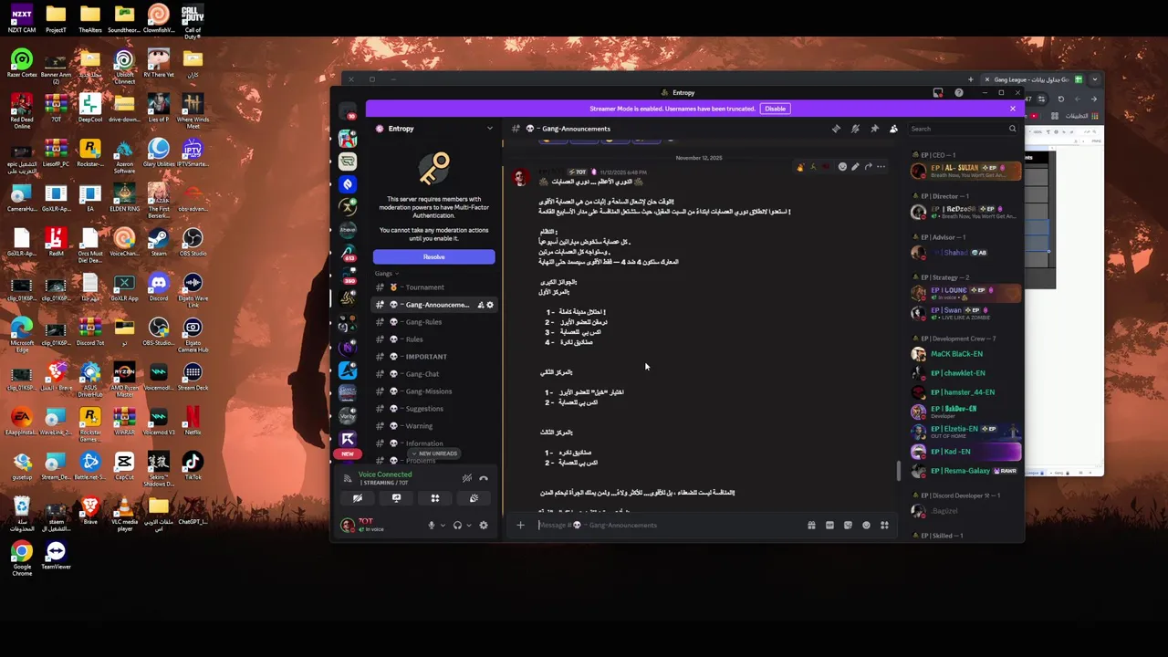Open the 7OT avatar in the user panel
The width and height of the screenshot is (1168, 657).
[348, 525]
